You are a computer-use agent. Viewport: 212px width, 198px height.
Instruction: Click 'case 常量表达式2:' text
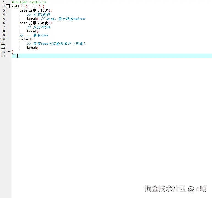pos(36,23)
